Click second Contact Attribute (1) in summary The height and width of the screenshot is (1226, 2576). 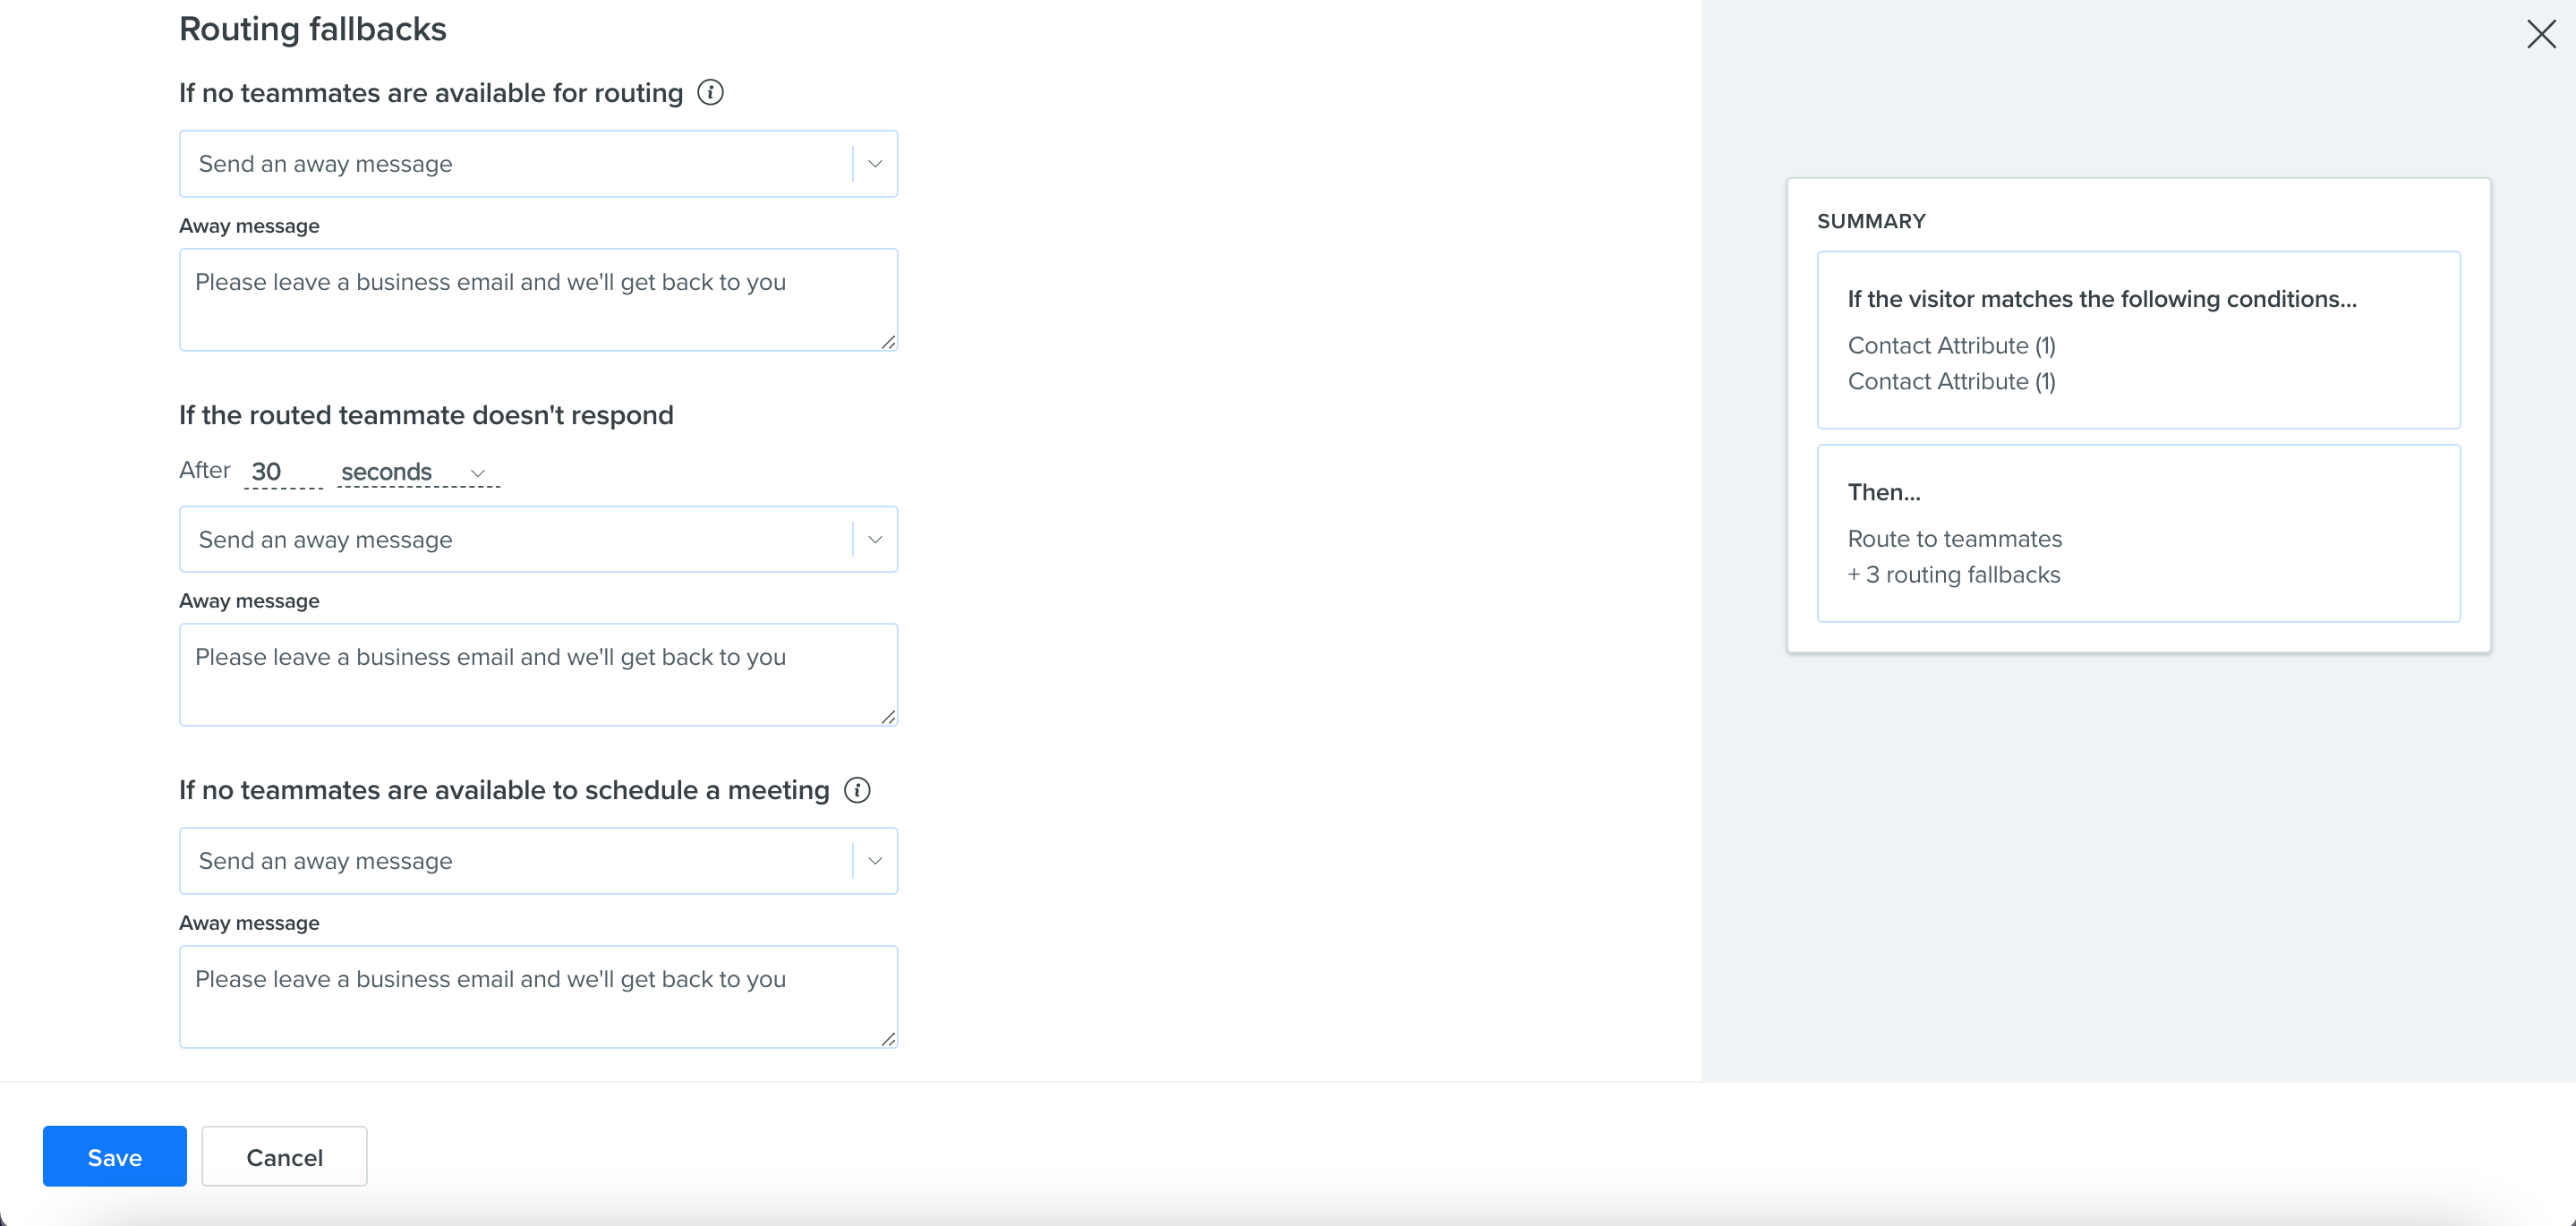click(1951, 382)
